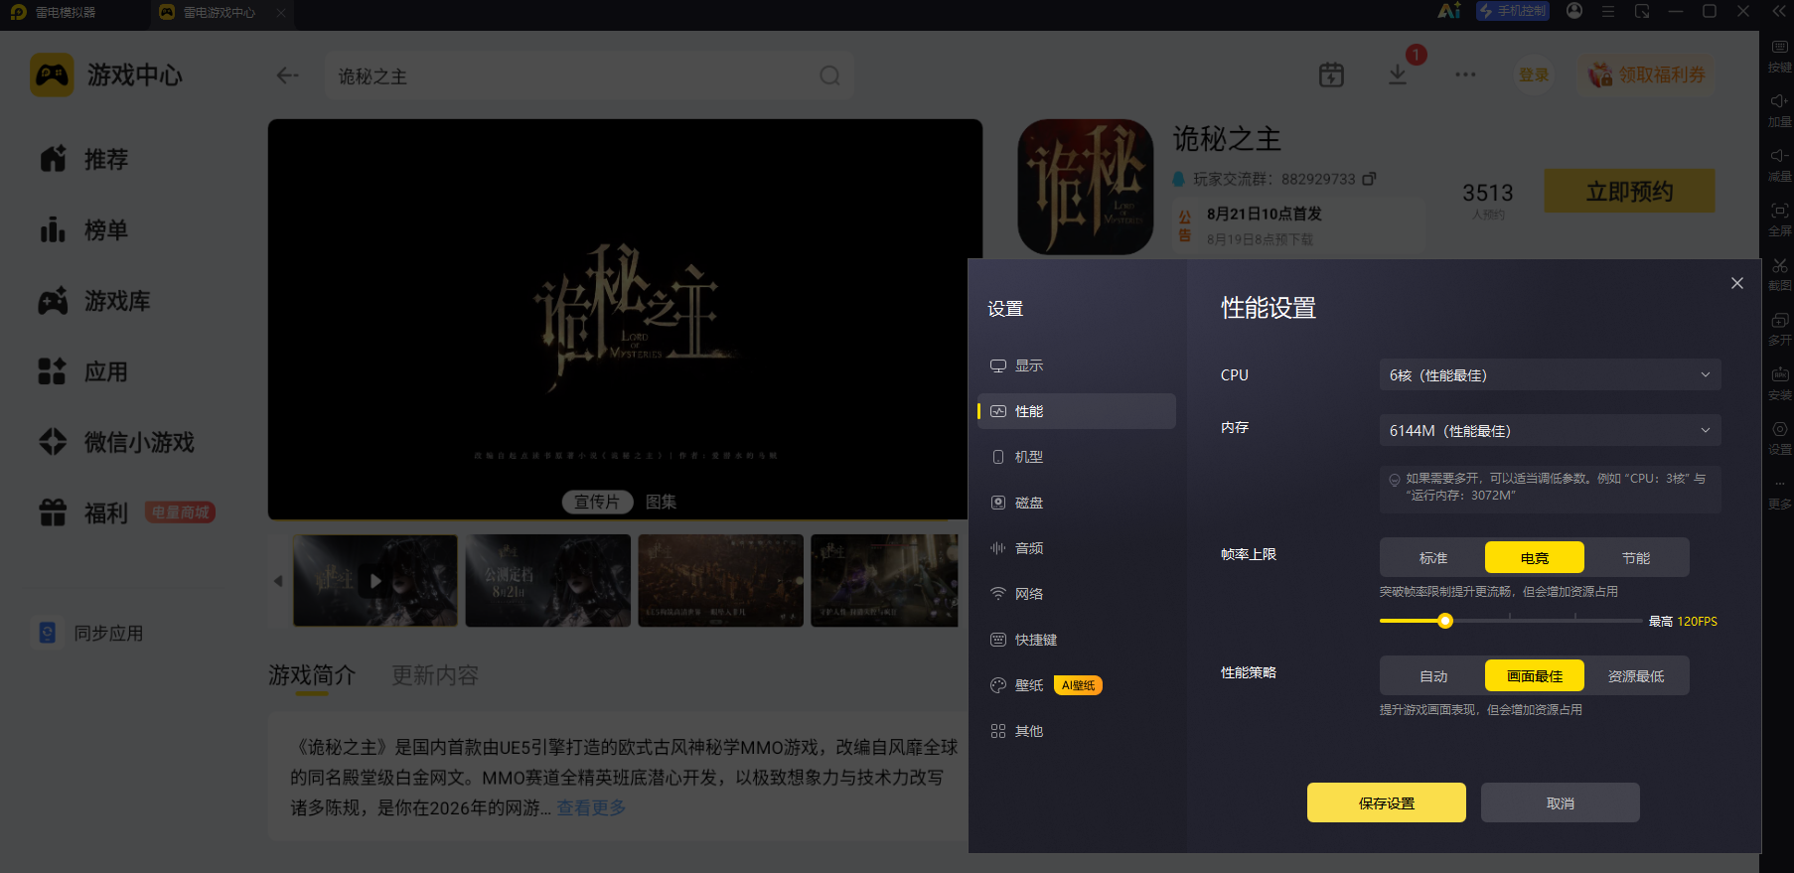Open the downloads icon with red badge
Screen dimensions: 1794x873
1398,74
